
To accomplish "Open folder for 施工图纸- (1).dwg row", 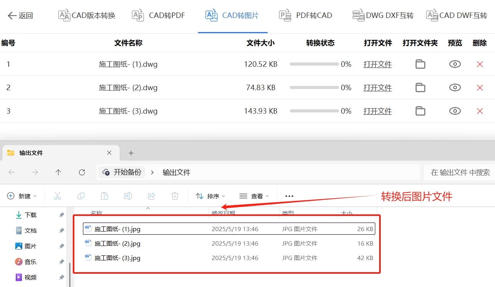I will 420,64.
